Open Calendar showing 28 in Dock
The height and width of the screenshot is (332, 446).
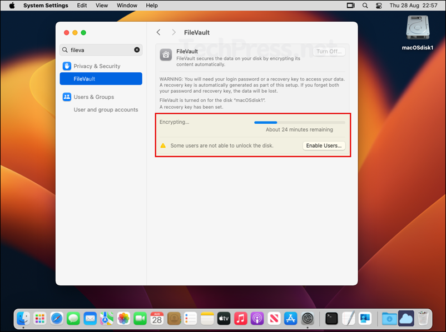coord(157,318)
